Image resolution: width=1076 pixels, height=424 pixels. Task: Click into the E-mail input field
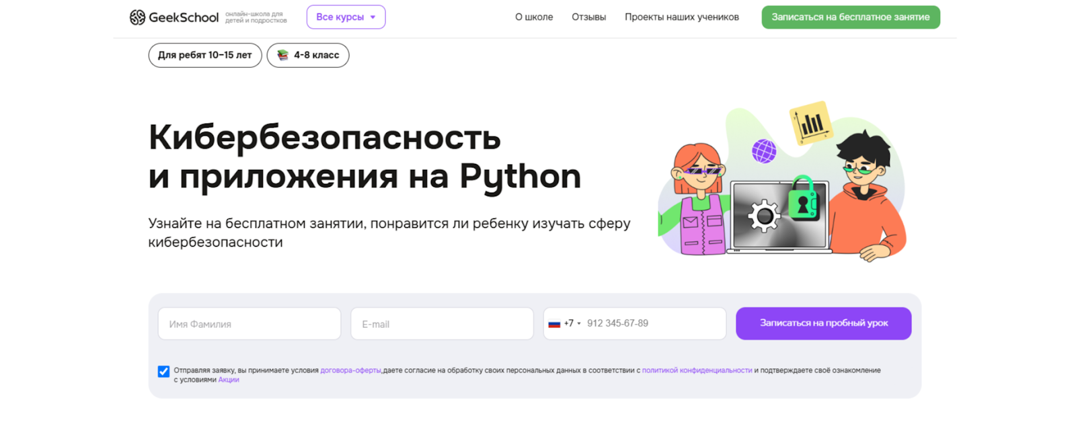442,324
